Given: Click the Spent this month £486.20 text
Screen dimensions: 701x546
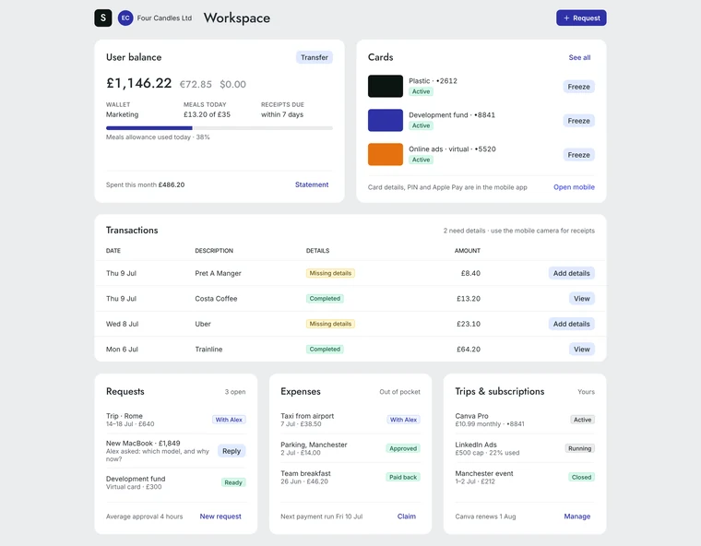Looking at the screenshot, I should 145,184.
